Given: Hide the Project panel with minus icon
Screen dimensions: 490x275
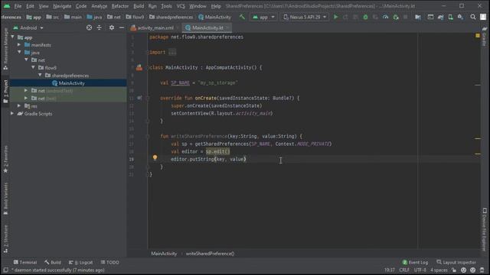Looking at the screenshot, I should tap(122, 27).
